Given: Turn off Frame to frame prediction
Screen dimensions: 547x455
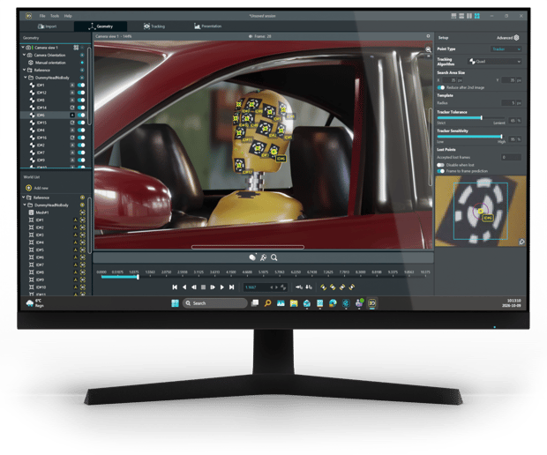Looking at the screenshot, I should pyautogui.click(x=441, y=171).
